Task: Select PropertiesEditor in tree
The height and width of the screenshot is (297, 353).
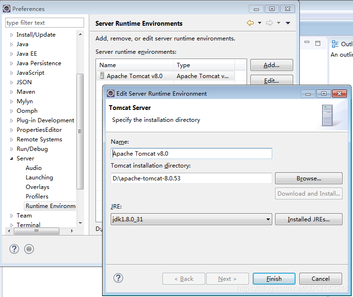Action: pos(39,129)
